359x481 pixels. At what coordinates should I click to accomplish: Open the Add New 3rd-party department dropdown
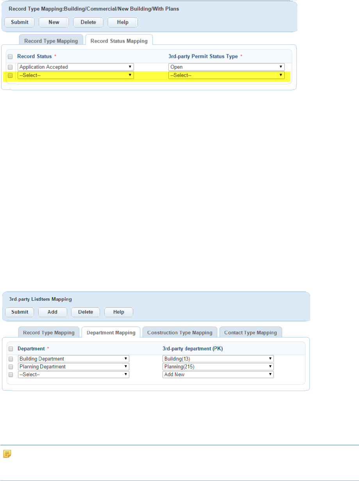(x=218, y=374)
